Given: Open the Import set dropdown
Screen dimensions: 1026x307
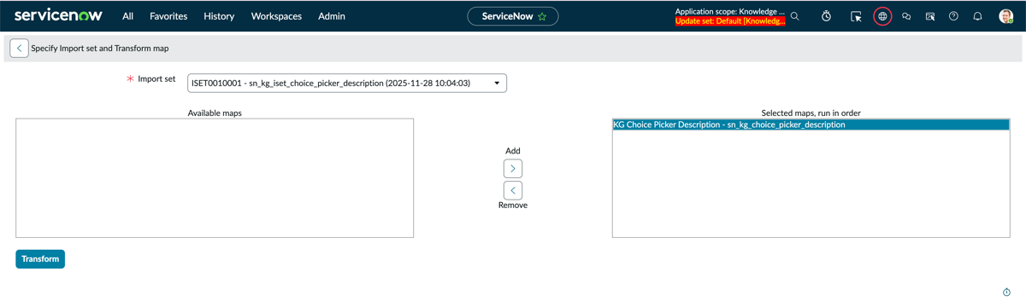Looking at the screenshot, I should pyautogui.click(x=347, y=84).
